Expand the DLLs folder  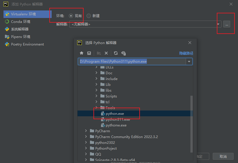point(96,67)
